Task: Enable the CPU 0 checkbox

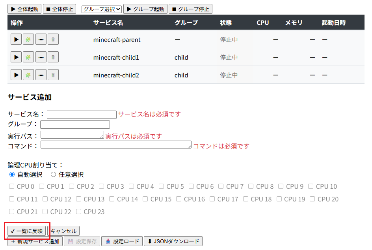Action: (11, 186)
